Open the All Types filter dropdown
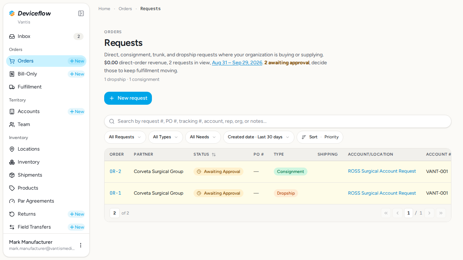Screen dimensions: 463x260 pyautogui.click(x=166, y=137)
